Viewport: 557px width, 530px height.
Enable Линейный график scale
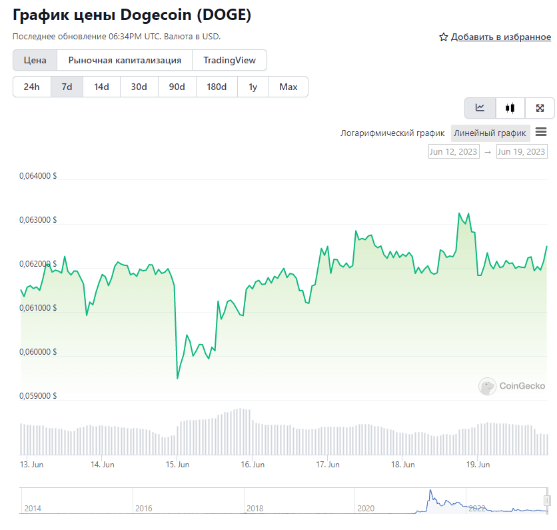tap(490, 133)
